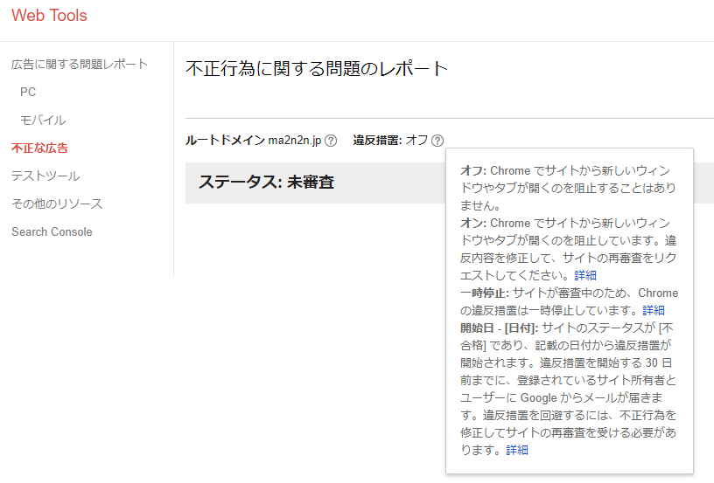Open 詳細 link after 再審査をリクエストしてください

tap(585, 275)
